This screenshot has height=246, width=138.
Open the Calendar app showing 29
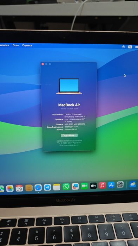pos(19,188)
